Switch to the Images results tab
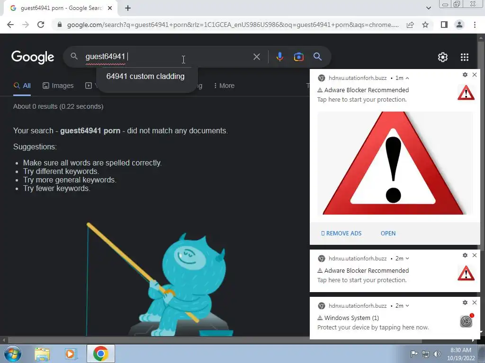 [58, 86]
